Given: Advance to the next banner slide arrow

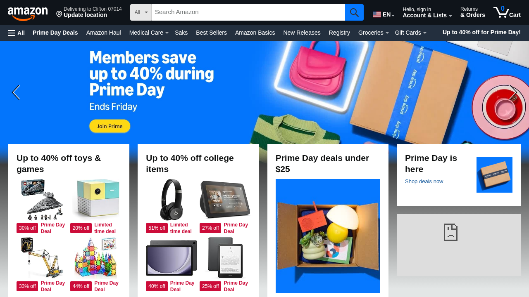Looking at the screenshot, I should (x=513, y=92).
